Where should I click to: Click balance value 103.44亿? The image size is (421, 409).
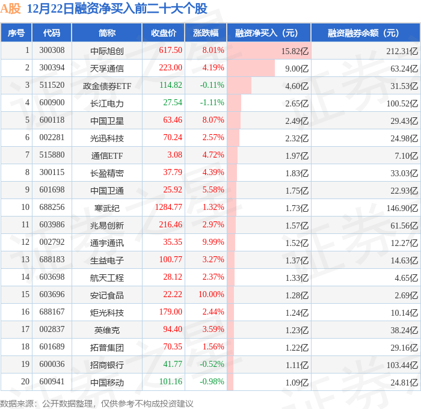tap(402, 365)
